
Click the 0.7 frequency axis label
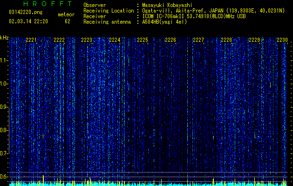(4, 153)
